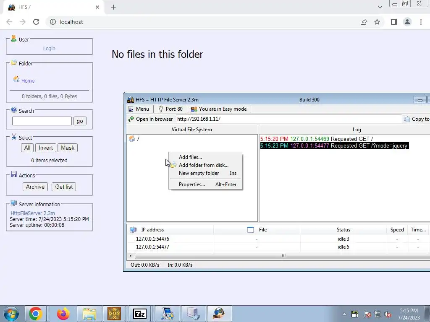Image resolution: width=430 pixels, height=322 pixels.
Task: Click the search text field
Action: click(42, 121)
